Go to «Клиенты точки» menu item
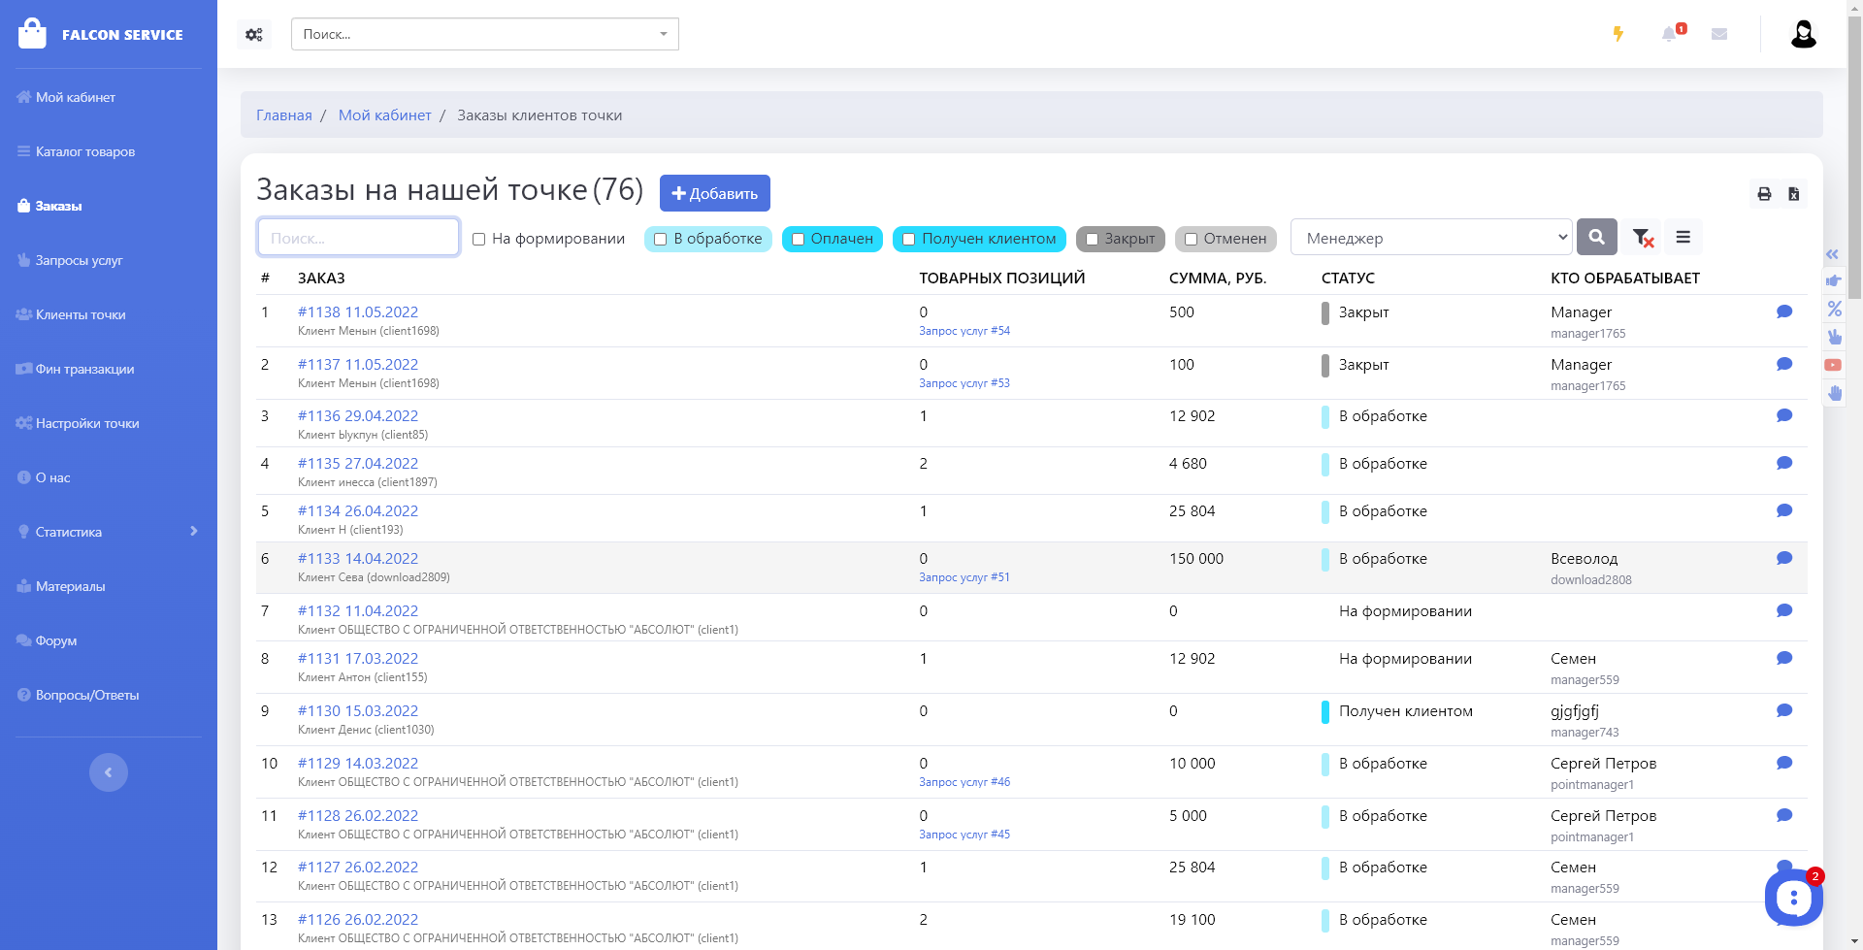 tap(81, 314)
